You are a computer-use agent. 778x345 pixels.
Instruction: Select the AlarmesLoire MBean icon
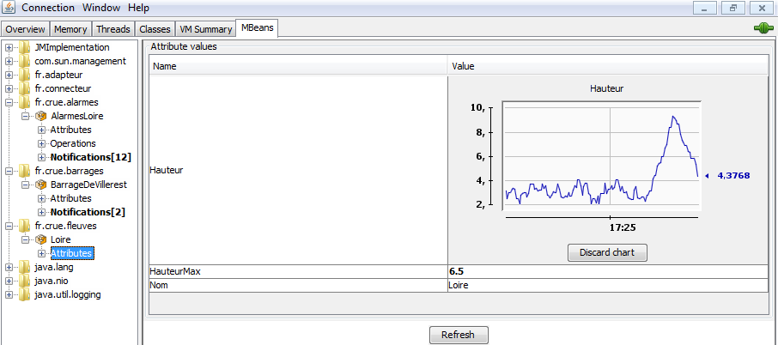point(40,116)
